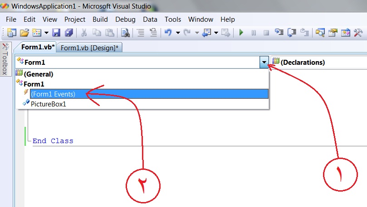Viewport: 367px width, 207px height.
Task: Open the (Declarations) method name combo box
Action: tap(319, 62)
